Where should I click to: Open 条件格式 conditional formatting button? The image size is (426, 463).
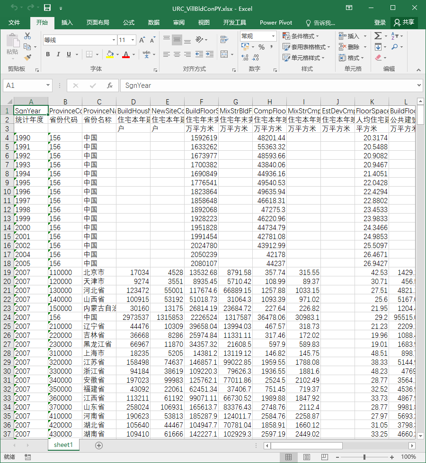pos(301,36)
